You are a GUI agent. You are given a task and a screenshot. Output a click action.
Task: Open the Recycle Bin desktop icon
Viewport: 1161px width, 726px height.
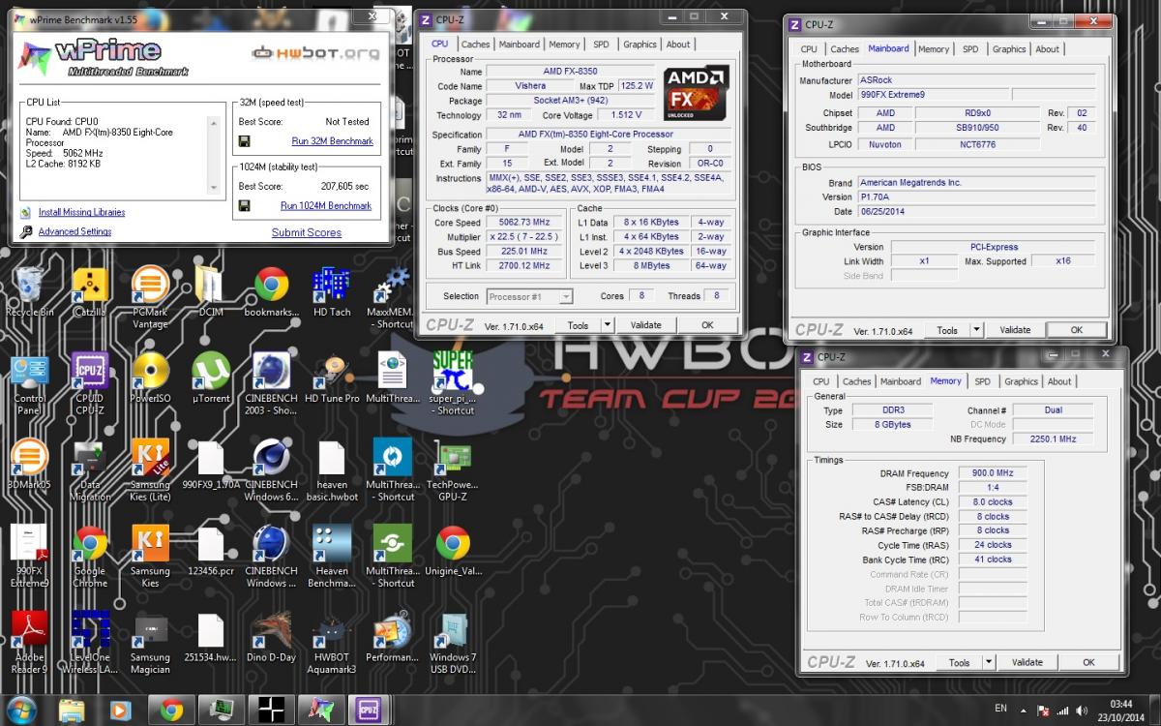(29, 292)
